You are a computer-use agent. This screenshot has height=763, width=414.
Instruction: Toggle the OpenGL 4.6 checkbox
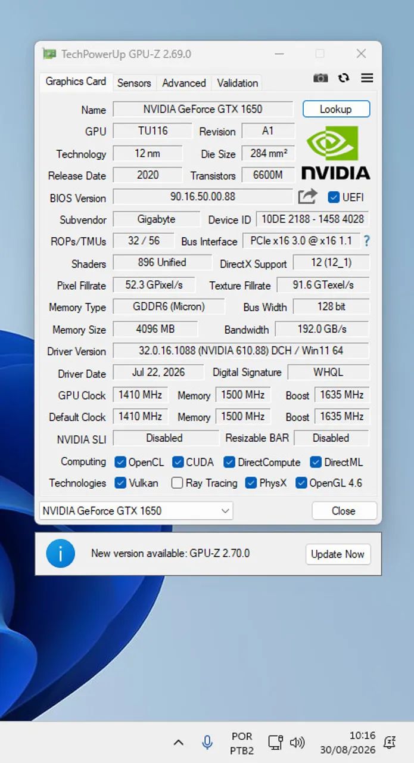pos(301,483)
